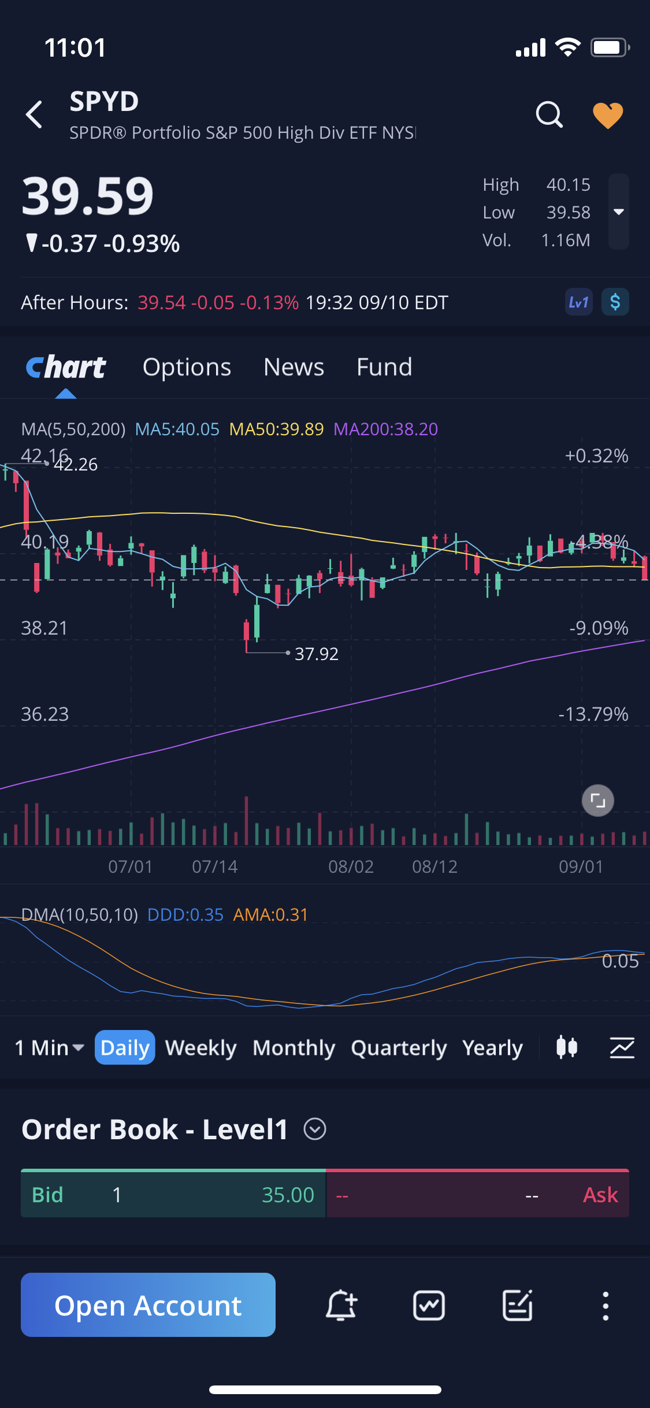This screenshot has height=1408, width=650.
Task: Expand Order Book Level1 dropdown
Action: coord(315,1129)
